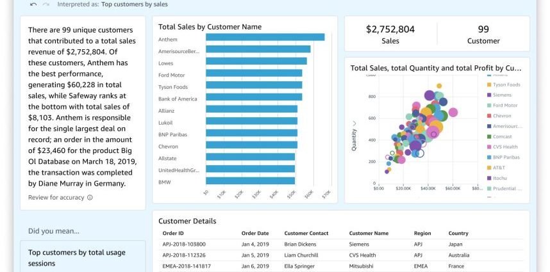Select the Ella Springer contact cell

[x=299, y=266]
